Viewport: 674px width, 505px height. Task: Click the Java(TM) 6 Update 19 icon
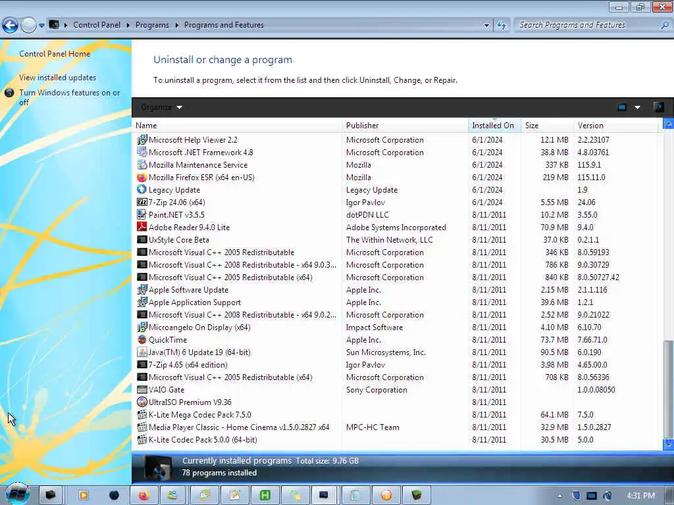click(142, 352)
